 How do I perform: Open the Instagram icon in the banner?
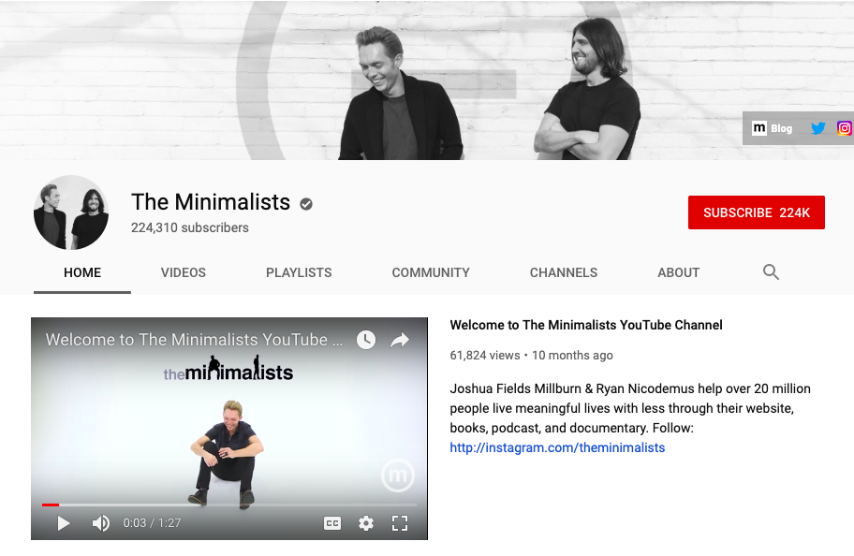(845, 128)
